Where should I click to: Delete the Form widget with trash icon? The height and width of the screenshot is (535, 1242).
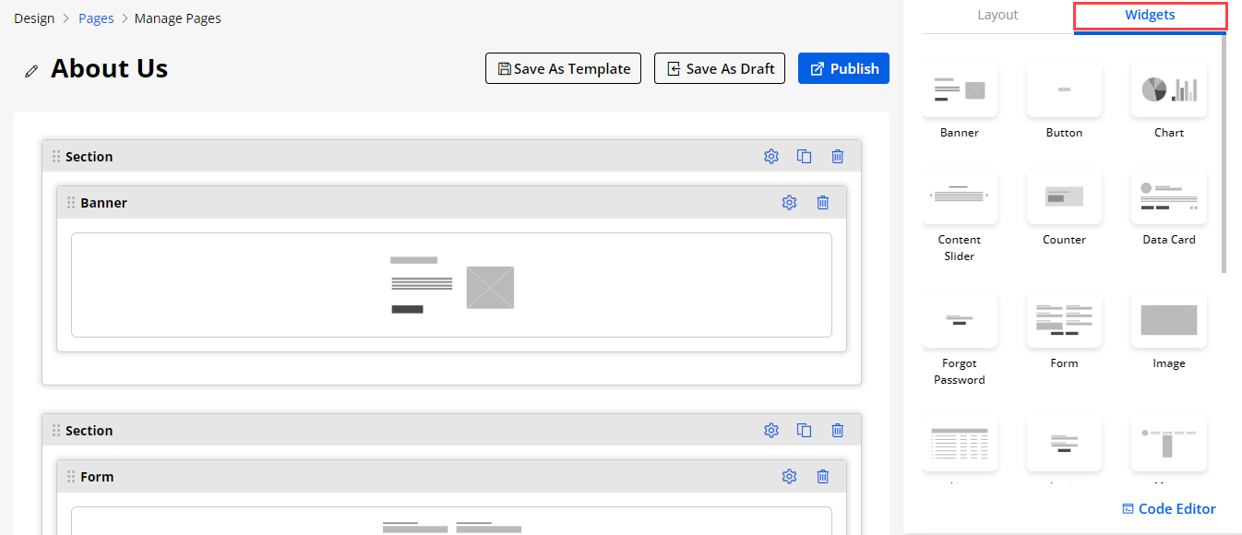tap(822, 477)
